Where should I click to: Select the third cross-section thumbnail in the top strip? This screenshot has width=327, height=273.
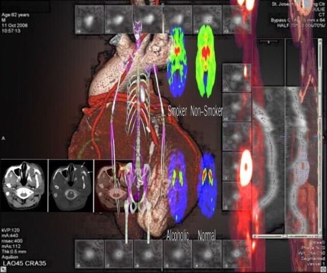click(148, 19)
